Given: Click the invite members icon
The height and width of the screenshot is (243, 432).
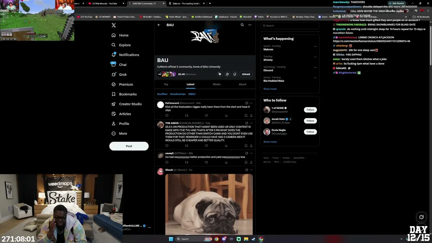Looking at the screenshot, I should (227, 74).
